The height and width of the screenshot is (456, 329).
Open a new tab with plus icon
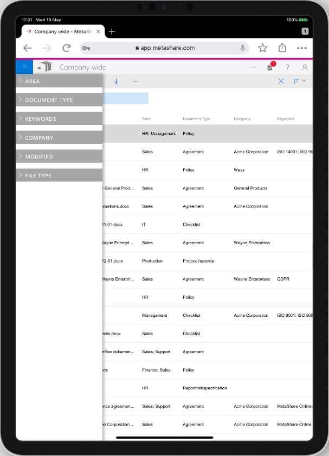(112, 31)
